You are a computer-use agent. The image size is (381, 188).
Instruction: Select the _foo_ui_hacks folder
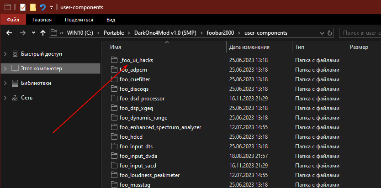pos(136,60)
